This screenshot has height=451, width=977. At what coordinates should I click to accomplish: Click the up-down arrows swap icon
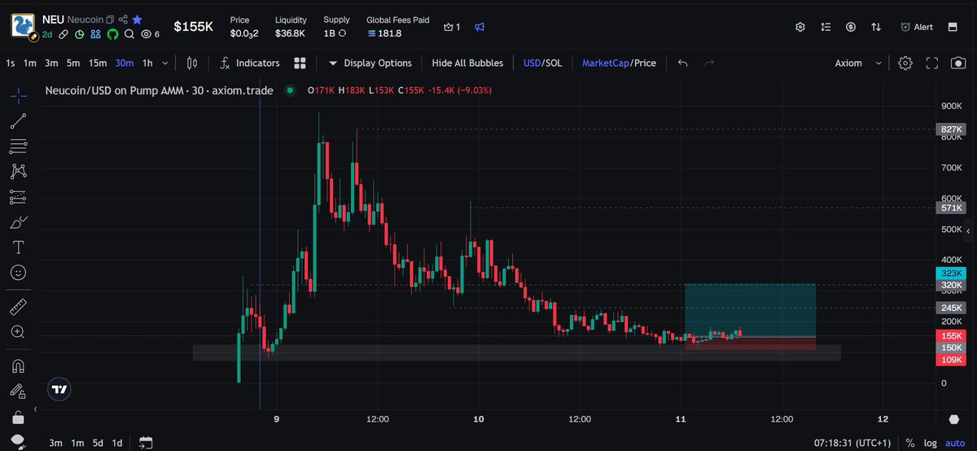click(876, 27)
